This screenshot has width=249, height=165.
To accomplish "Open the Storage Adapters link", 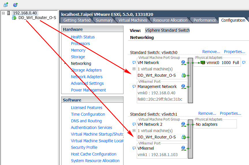I will [x=86, y=70].
